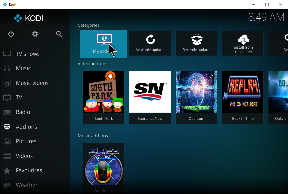
Task: Open Back In Time add-on
Action: coord(243,98)
